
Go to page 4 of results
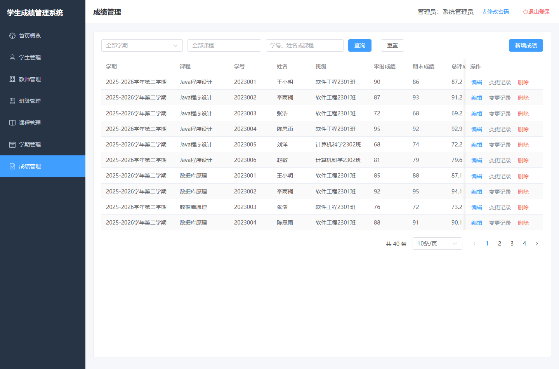pos(524,244)
